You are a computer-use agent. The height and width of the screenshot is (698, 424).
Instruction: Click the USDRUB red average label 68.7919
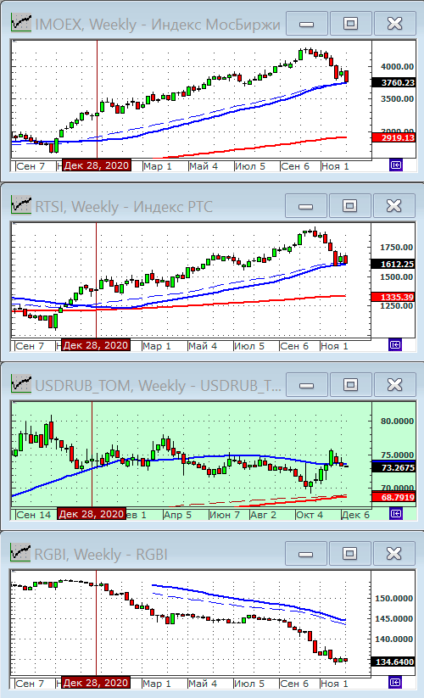click(x=393, y=497)
